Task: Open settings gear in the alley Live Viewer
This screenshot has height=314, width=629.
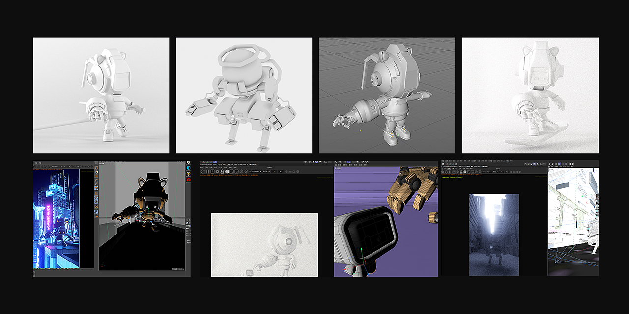Action: click(x=457, y=172)
